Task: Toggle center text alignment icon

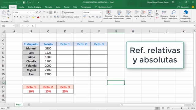Action: tap(47, 17)
